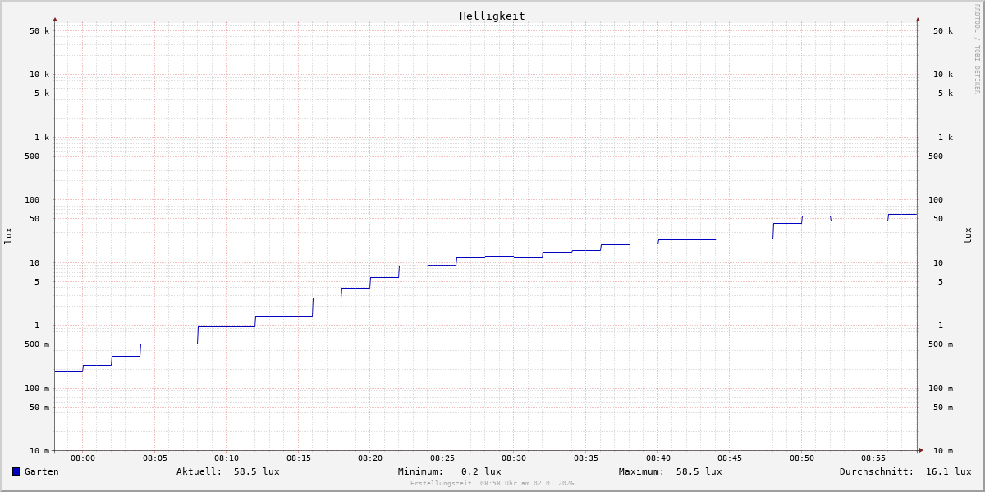
Task: Click the left axis 1 k tick label
Action: (x=41, y=137)
